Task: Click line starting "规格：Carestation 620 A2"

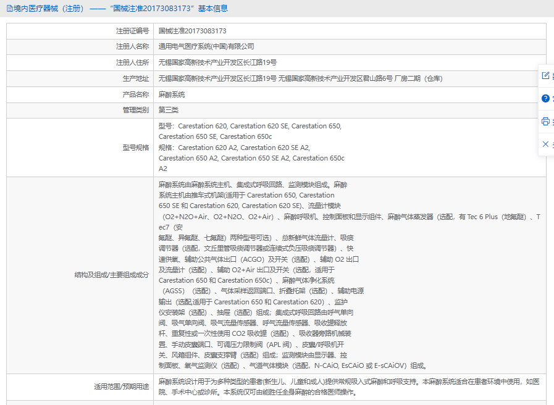Action: 234,148
